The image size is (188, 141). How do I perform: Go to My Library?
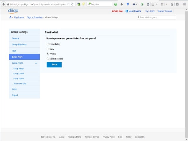click(150, 11)
